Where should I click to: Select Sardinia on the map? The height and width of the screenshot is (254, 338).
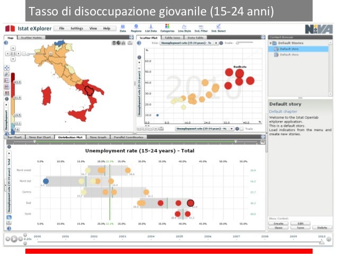[x=47, y=96]
